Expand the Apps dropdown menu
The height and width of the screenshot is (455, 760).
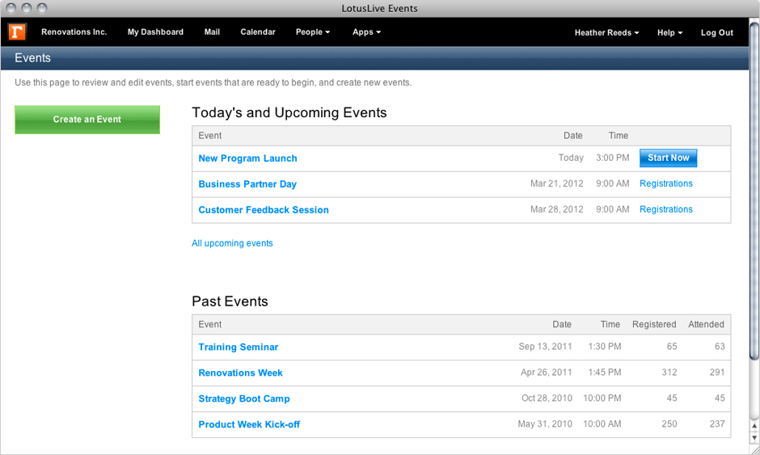tap(366, 32)
